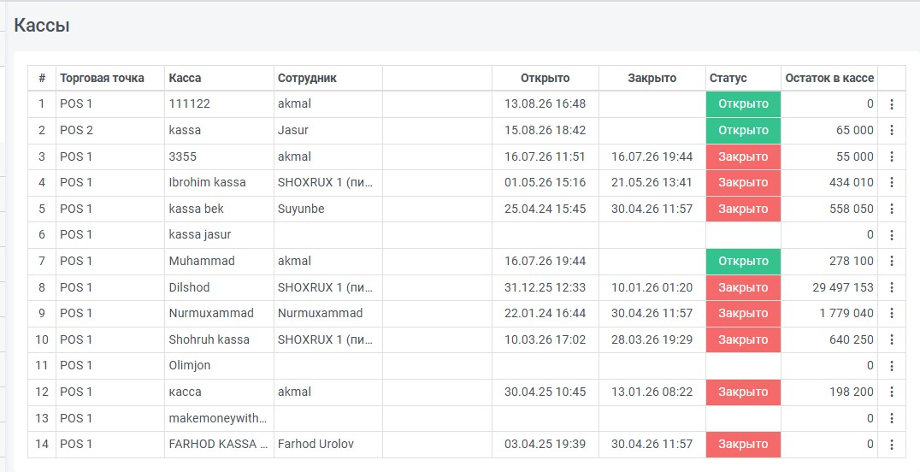
Task: Click the Закрыто status badge for Farhod Urolov
Action: pyautogui.click(x=743, y=445)
